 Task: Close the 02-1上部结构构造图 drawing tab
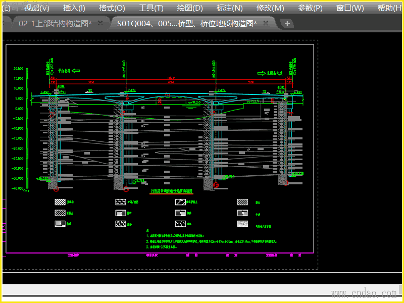(x=100, y=24)
